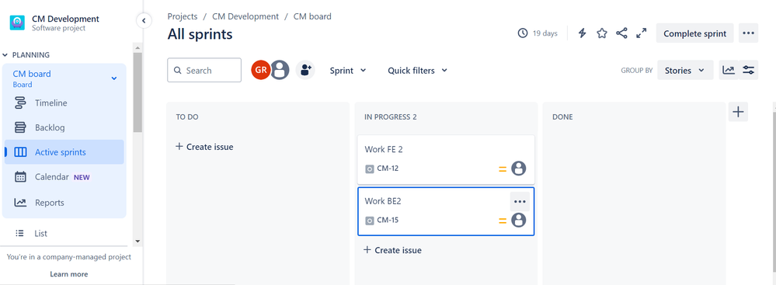
Task: Filter by the unassigned avatar
Action: pos(280,70)
